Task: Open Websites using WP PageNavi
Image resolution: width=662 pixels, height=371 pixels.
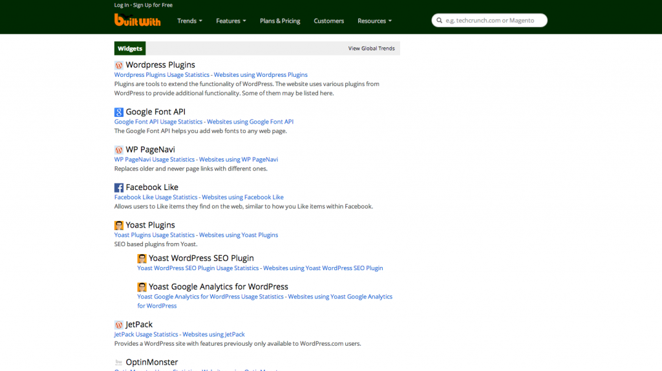Action: click(x=239, y=160)
